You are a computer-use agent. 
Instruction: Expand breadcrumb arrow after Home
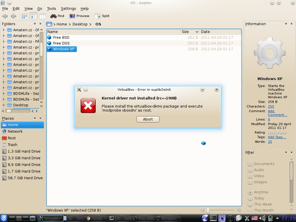coord(69,24)
